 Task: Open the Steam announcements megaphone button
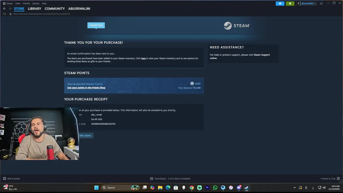[280, 3]
